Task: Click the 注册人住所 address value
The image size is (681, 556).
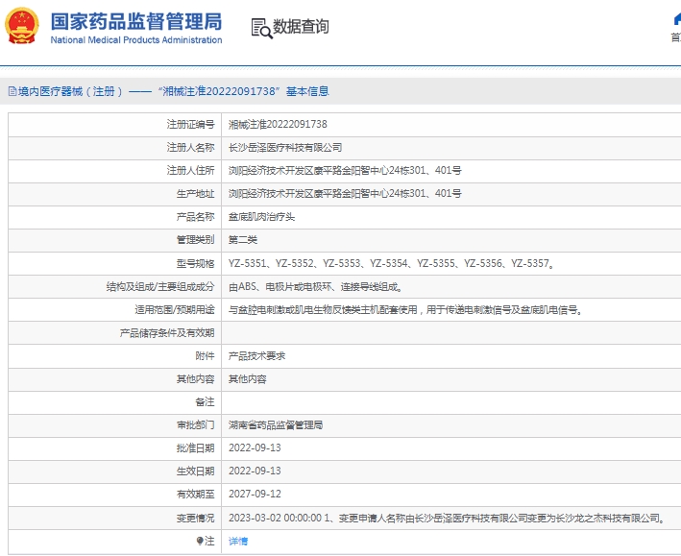Action: pos(345,171)
